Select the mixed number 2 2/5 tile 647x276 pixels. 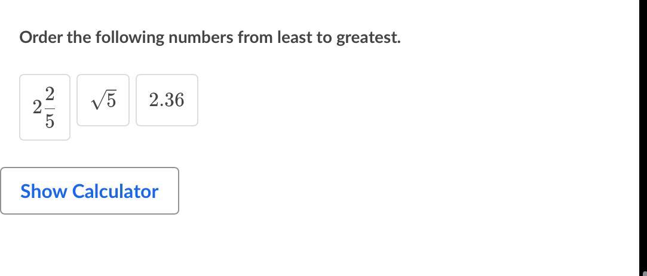(x=45, y=107)
